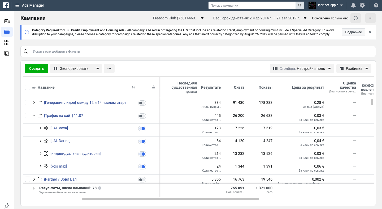Open the settings gear icon
This screenshot has width=382, height=209.
tap(362, 5)
